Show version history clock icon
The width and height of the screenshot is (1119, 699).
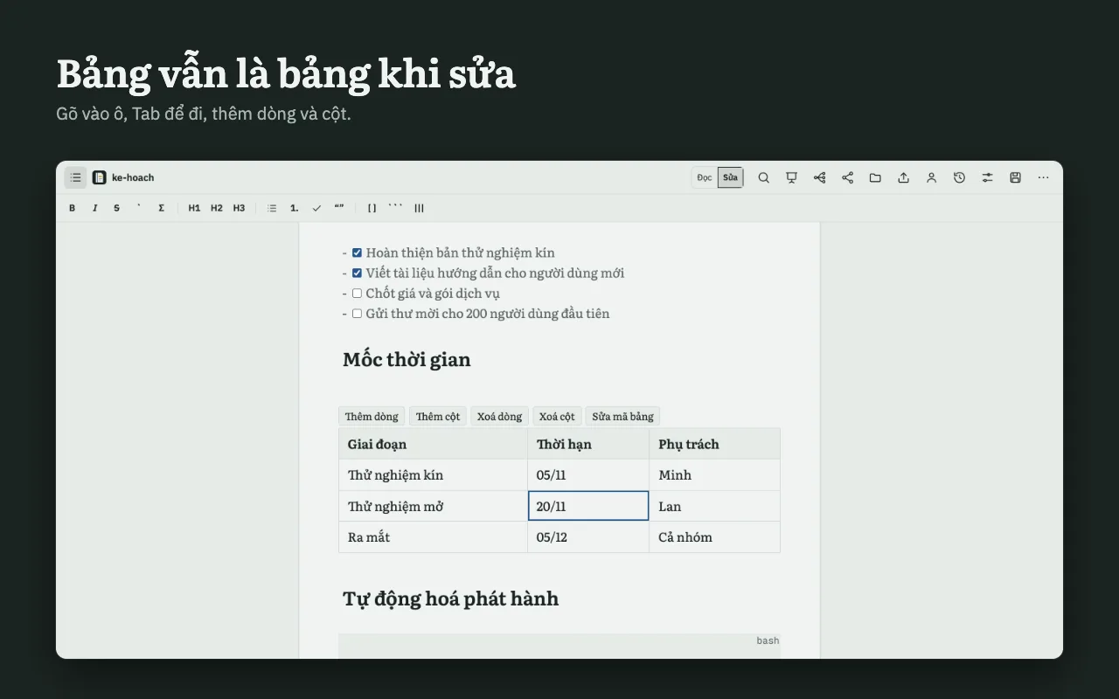(x=959, y=177)
